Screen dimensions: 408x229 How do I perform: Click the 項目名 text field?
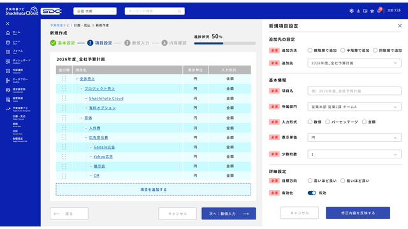[354, 91]
